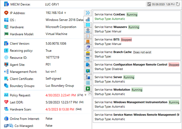Click device name LUC-SRV1
182x129 pixels.
click(52, 4)
